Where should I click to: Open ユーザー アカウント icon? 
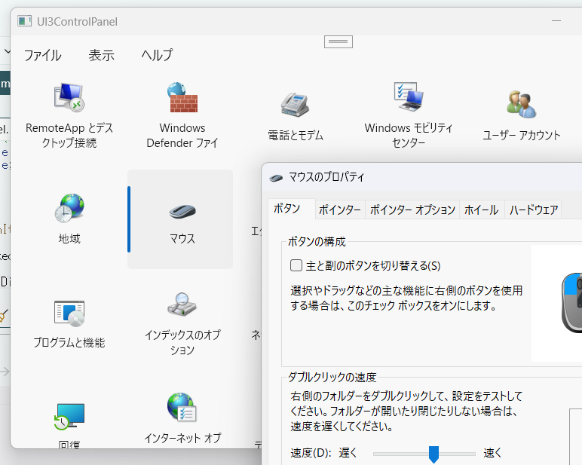[521, 106]
